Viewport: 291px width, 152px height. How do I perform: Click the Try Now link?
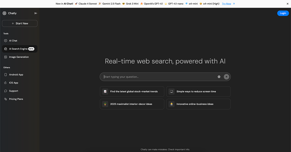tap(226, 4)
